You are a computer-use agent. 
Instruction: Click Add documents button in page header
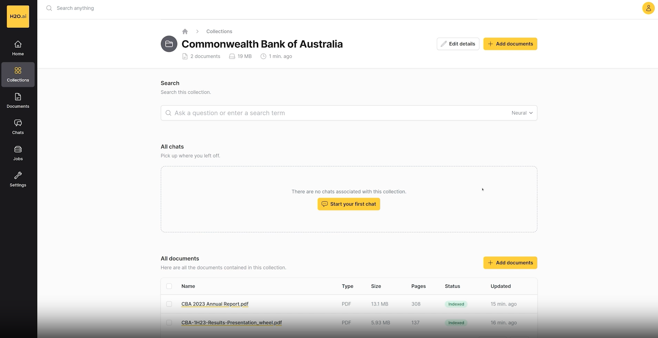[510, 44]
